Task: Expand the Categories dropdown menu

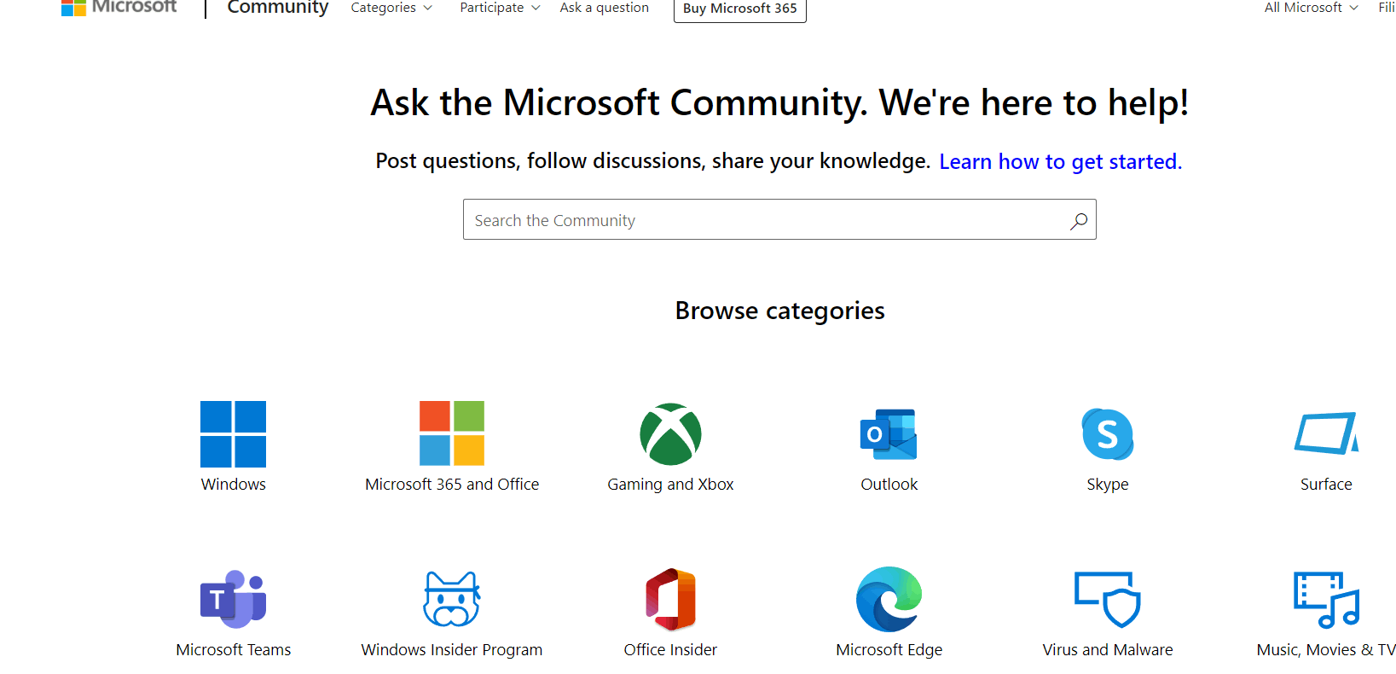Action: (391, 8)
